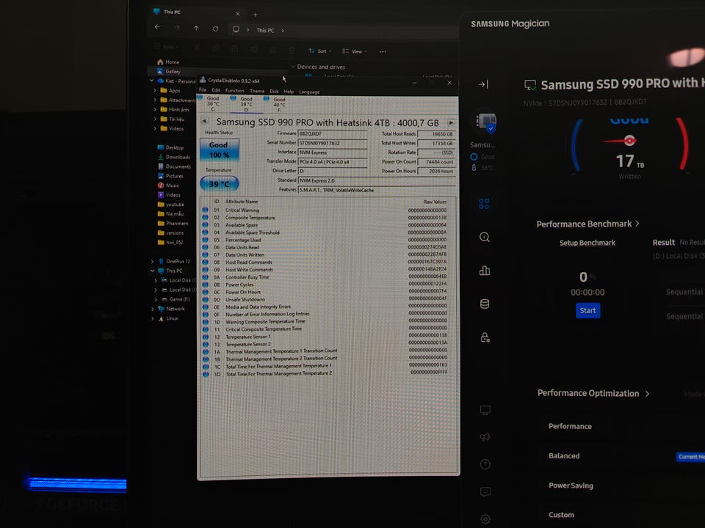Open the Help menu in CrystalDiskInfo
This screenshot has height=528, width=705.
[289, 92]
